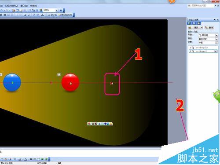Screen dimensions: 220x165
Task: Open the Path option dropdown
Action: click(x=216, y=39)
